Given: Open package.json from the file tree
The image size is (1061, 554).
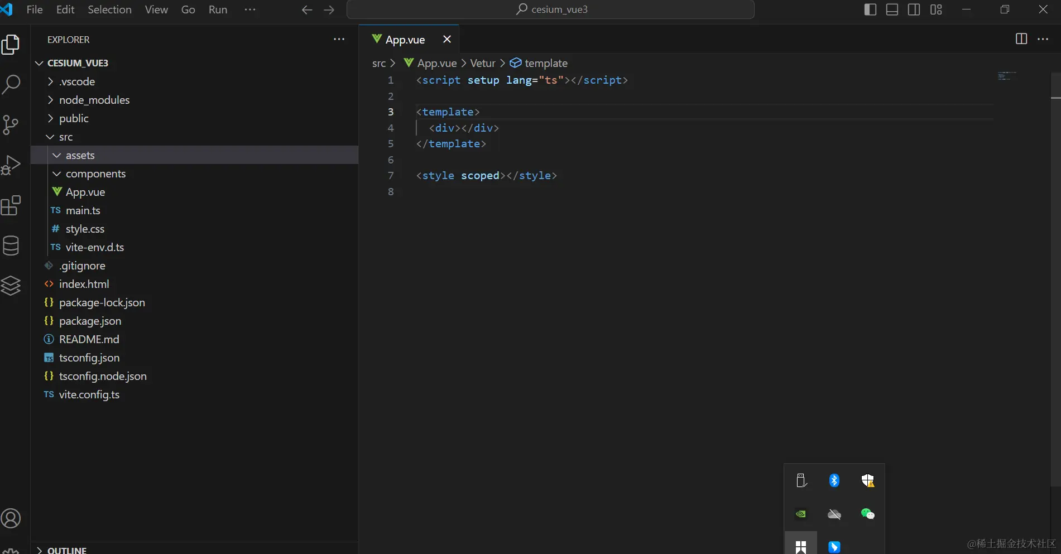Looking at the screenshot, I should tap(90, 321).
